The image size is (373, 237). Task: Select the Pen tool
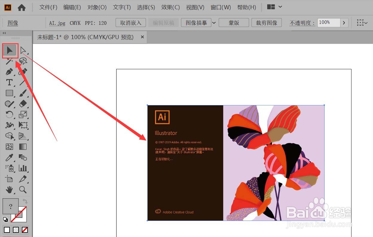coord(10,72)
